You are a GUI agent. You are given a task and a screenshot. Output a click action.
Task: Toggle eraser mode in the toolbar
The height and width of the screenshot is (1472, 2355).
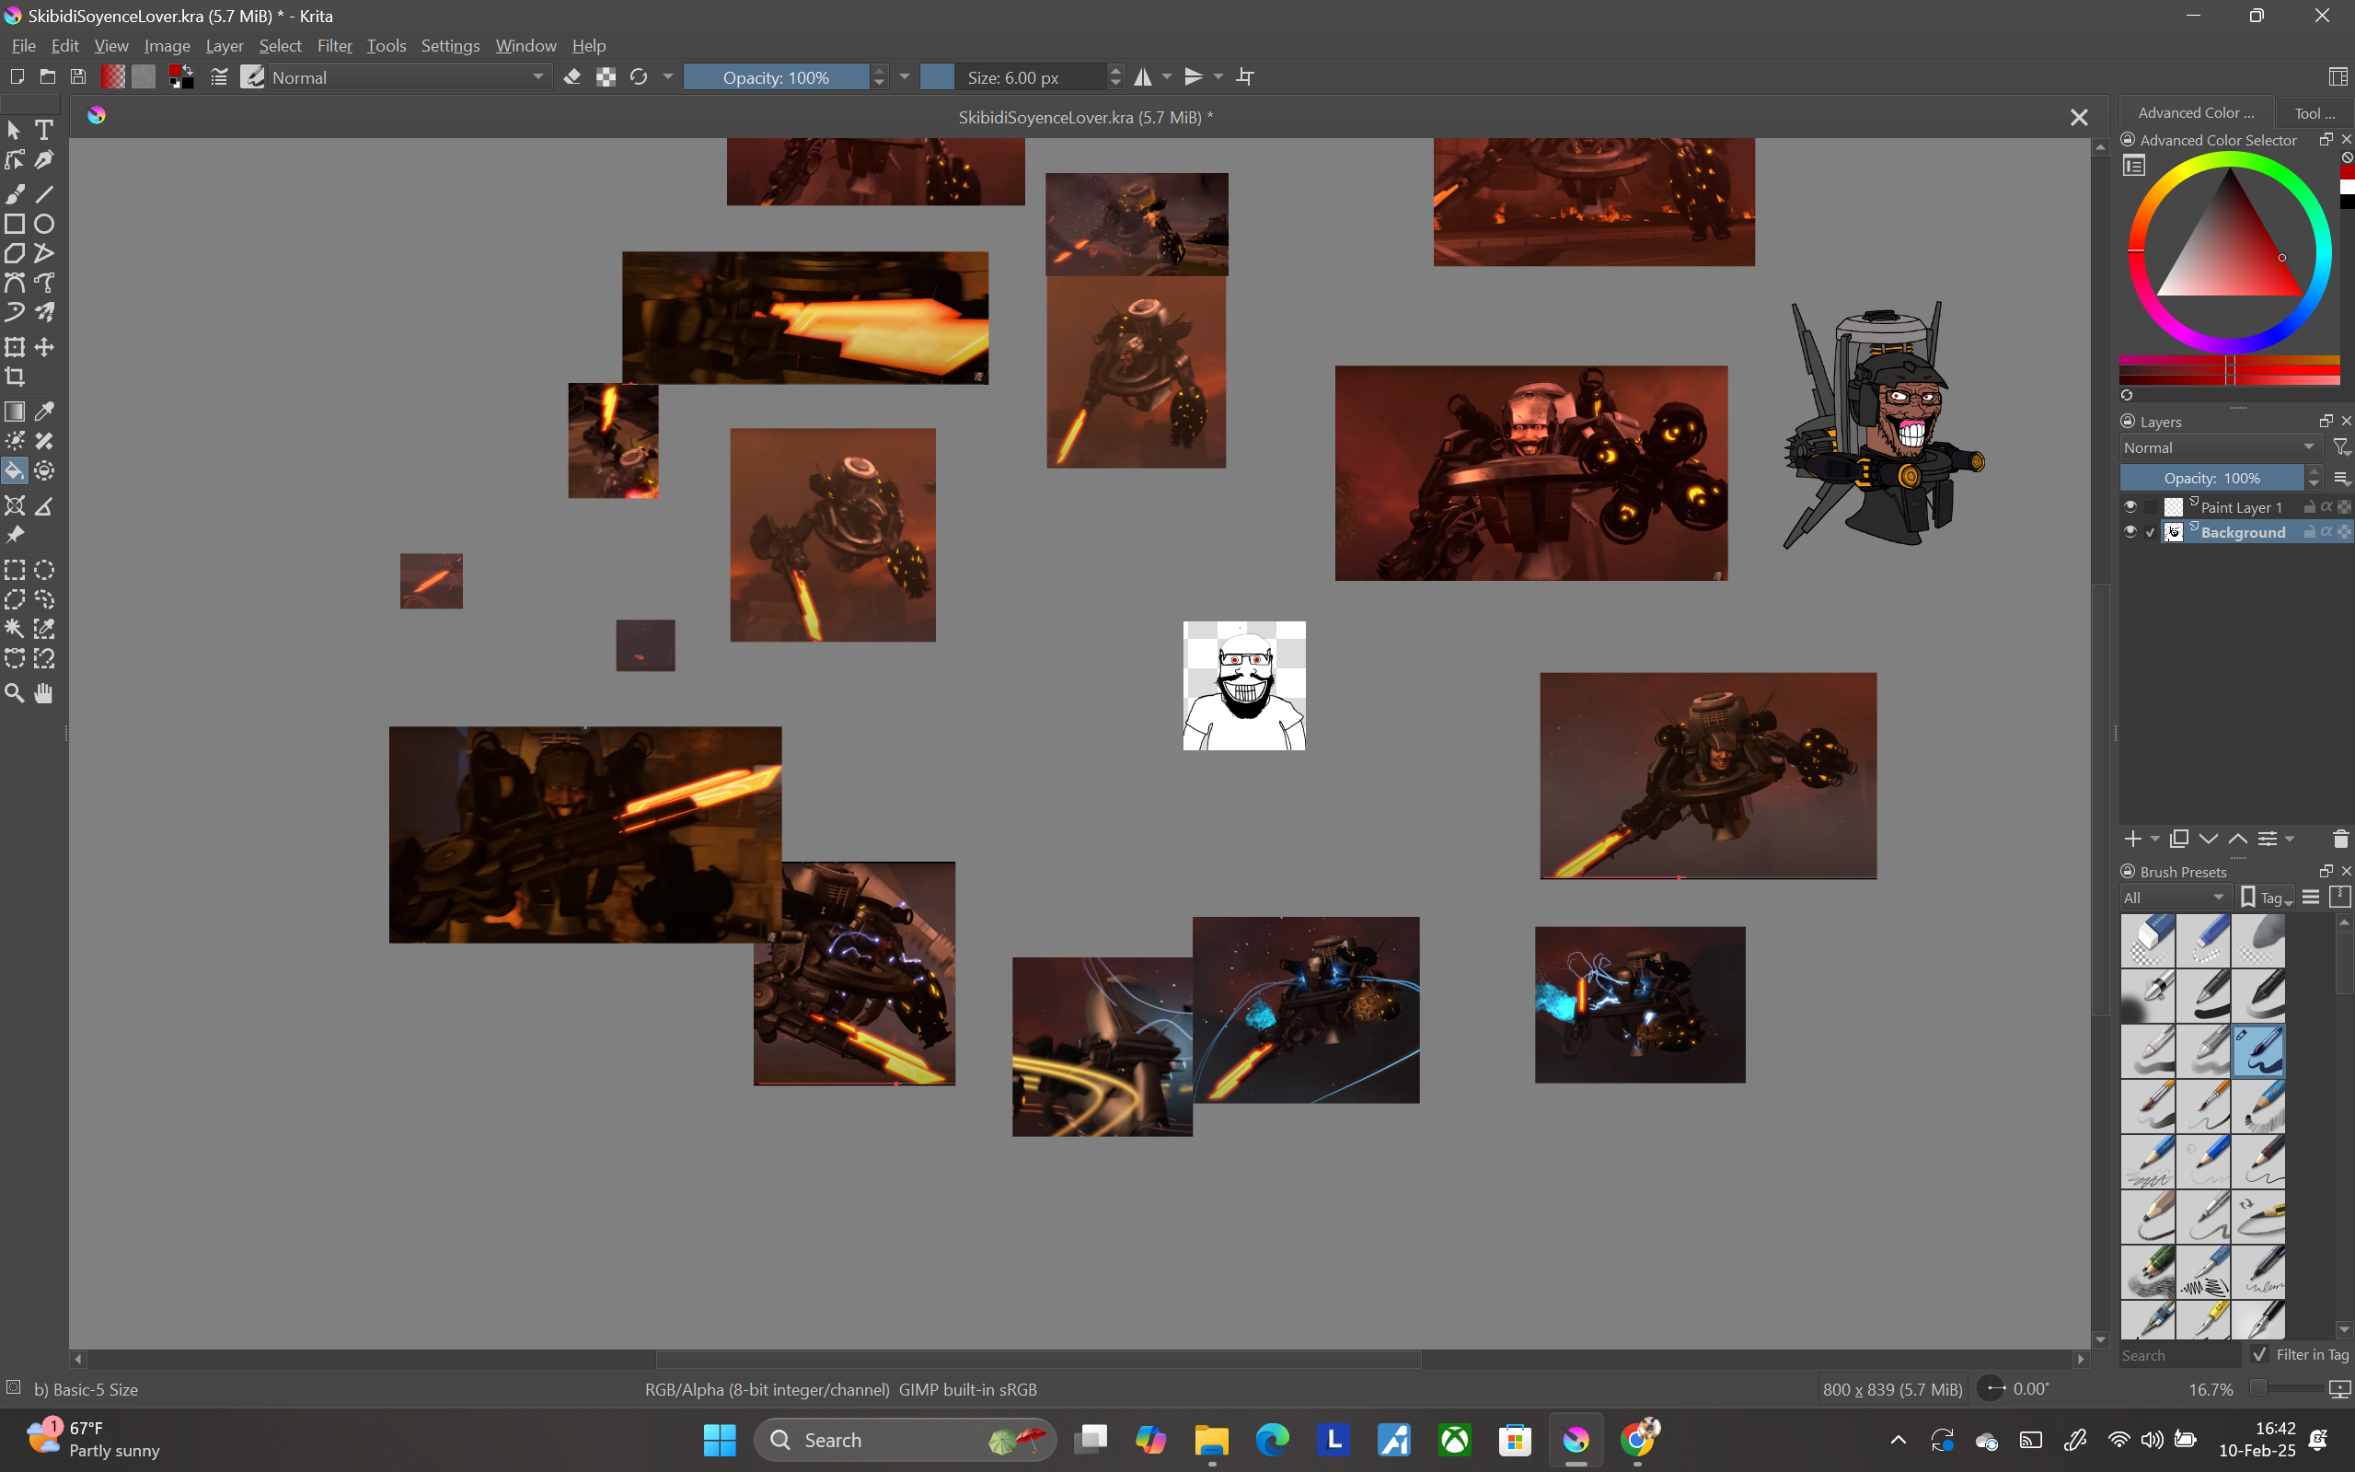pyautogui.click(x=572, y=77)
